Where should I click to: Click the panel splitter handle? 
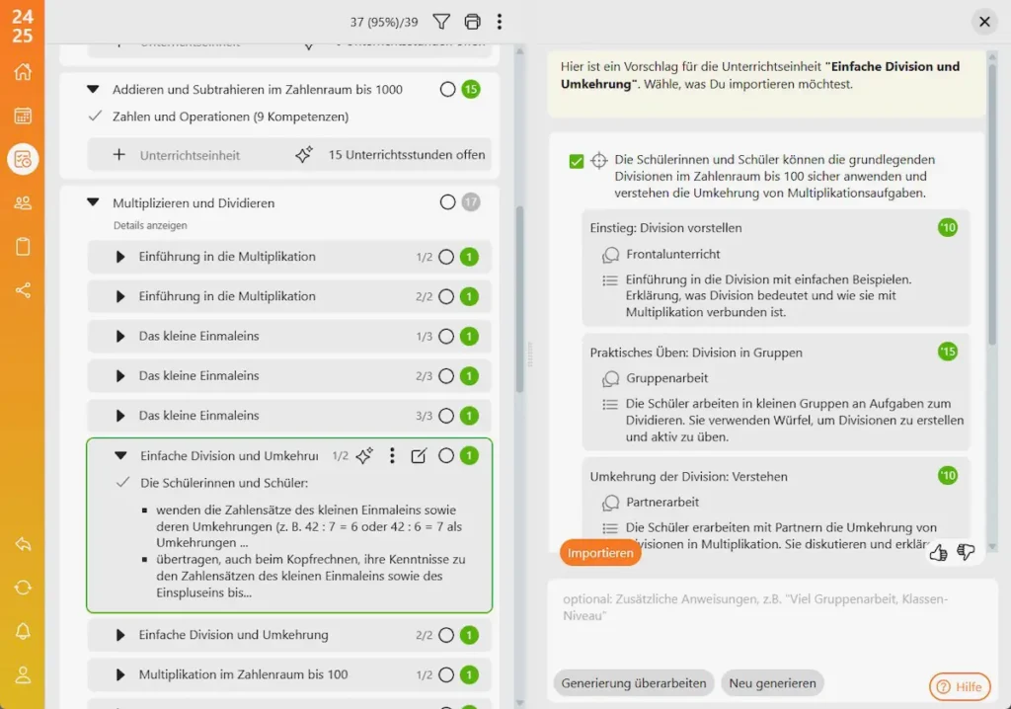530,354
